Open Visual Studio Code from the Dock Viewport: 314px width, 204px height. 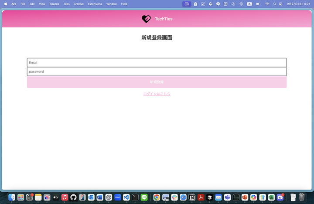pos(126,197)
